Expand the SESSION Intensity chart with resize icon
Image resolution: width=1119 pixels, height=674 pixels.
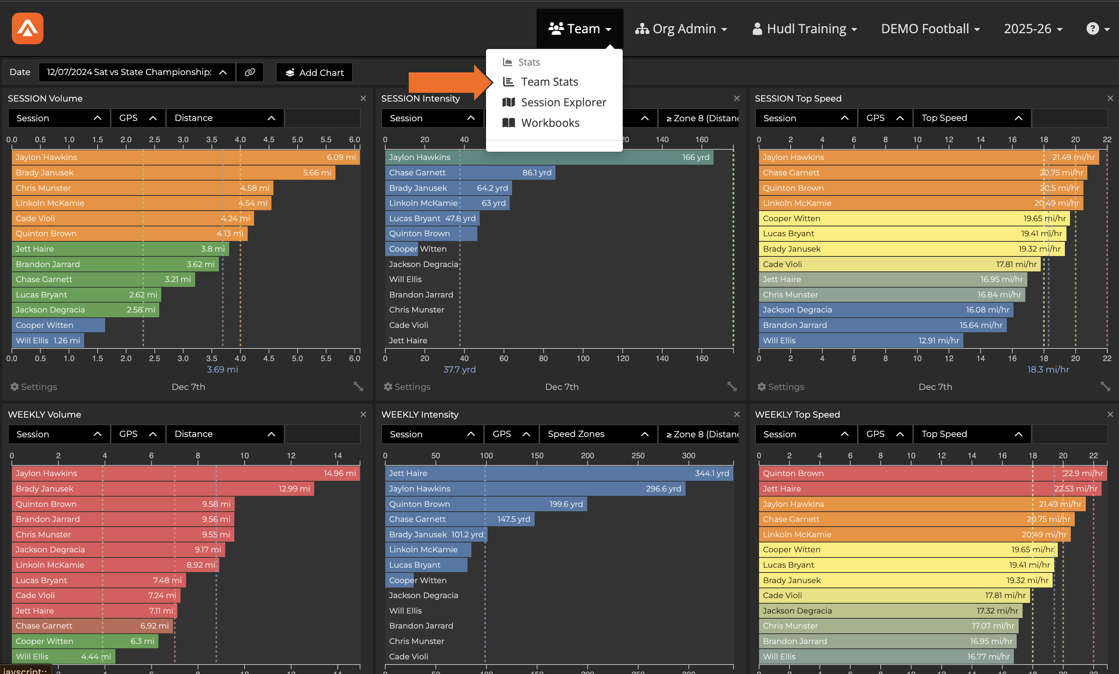click(732, 386)
